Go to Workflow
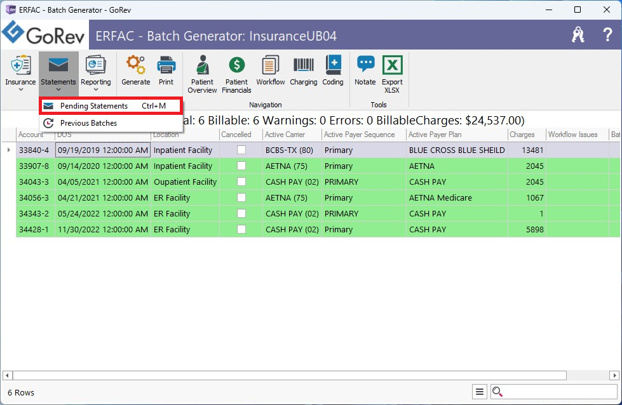The height and width of the screenshot is (405, 622). (x=271, y=70)
